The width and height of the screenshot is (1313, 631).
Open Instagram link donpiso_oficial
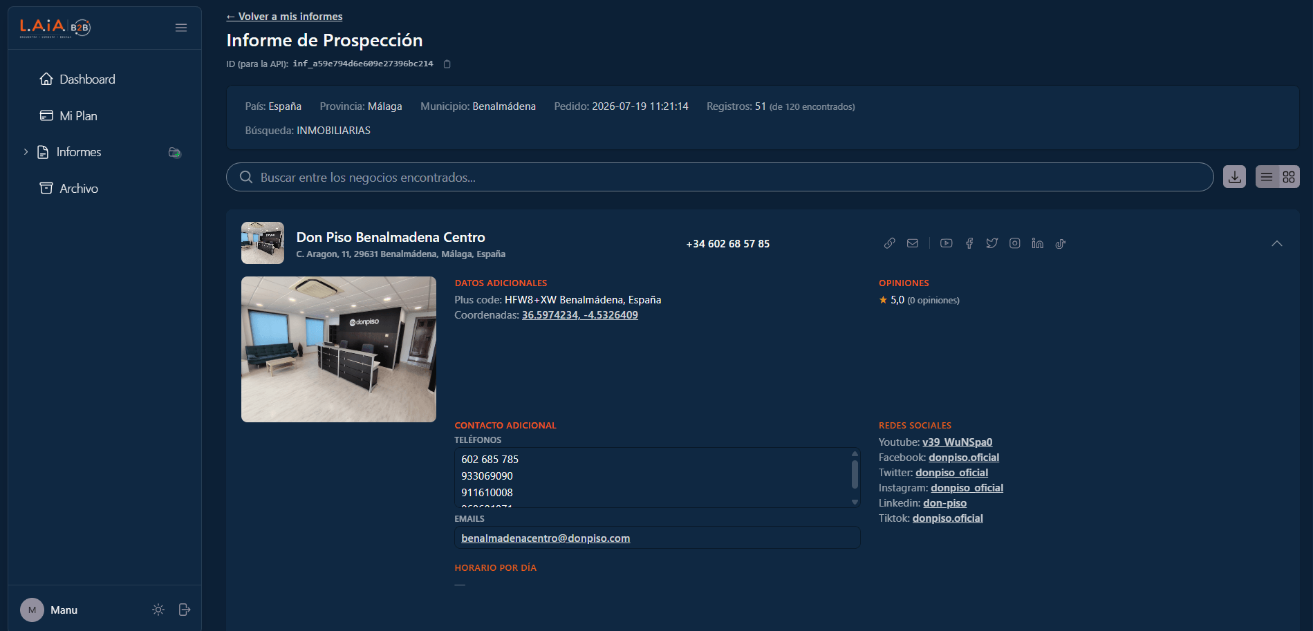pos(967,488)
